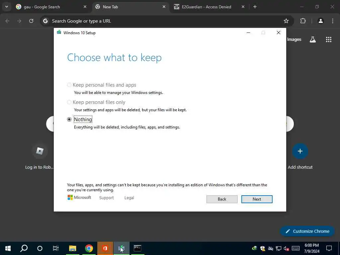
Task: Open Cortana circle in taskbar
Action: coord(40,248)
